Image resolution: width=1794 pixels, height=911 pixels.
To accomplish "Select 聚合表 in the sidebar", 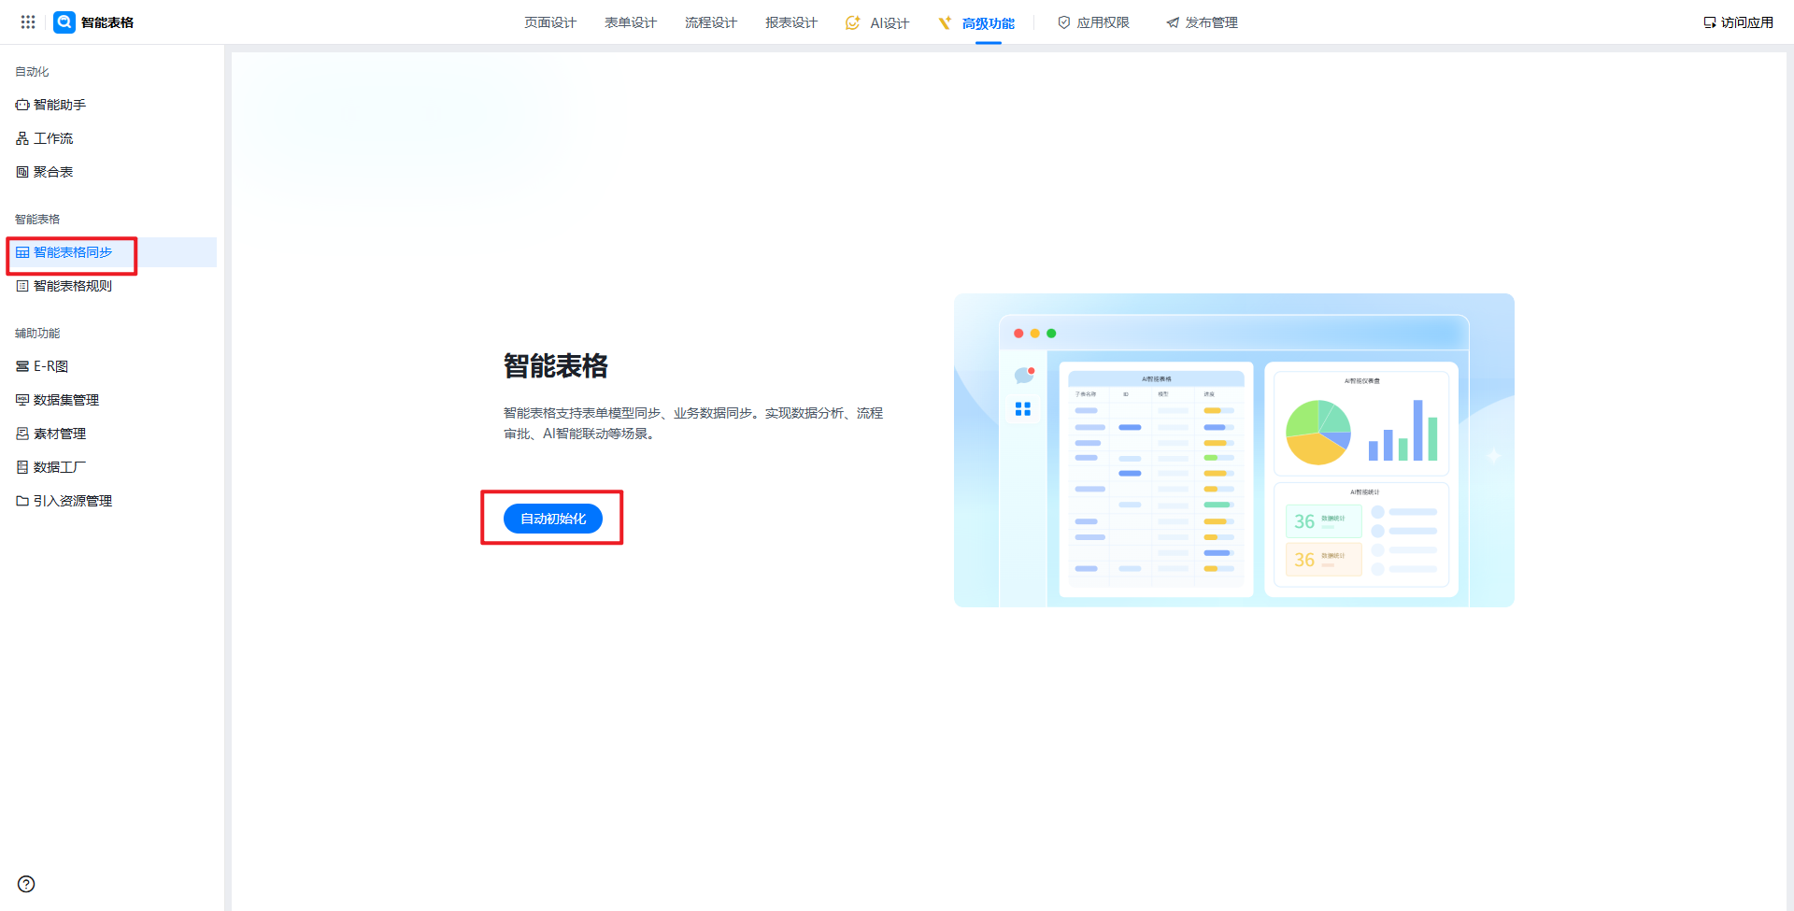I will tap(52, 172).
